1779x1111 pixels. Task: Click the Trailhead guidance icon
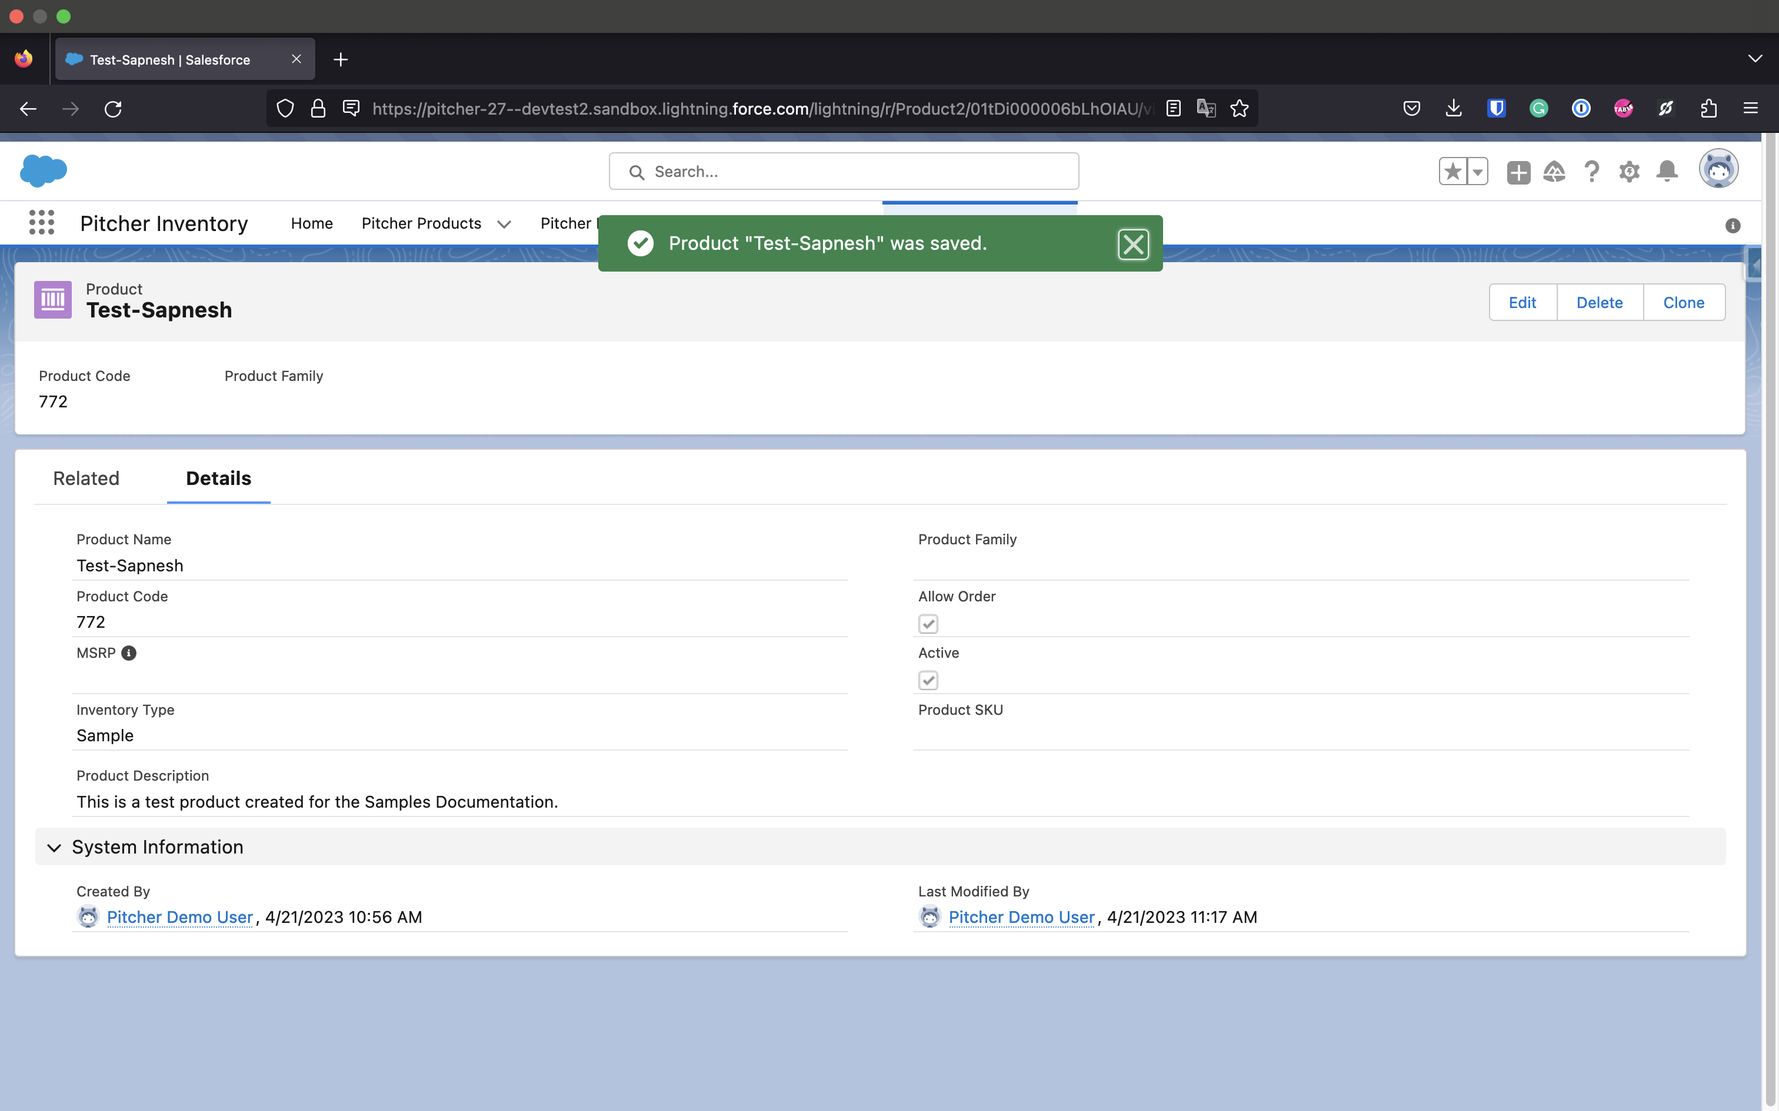[1554, 172]
